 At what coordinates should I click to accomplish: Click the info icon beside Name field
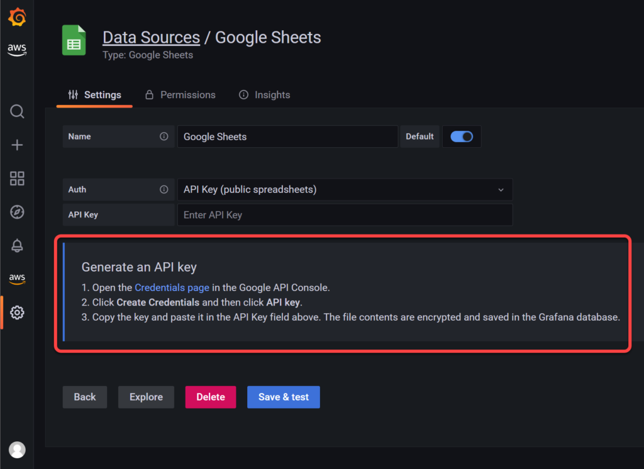click(x=165, y=136)
